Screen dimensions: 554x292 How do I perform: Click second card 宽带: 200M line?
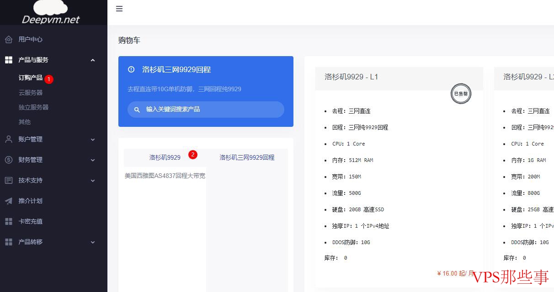tap(525, 177)
